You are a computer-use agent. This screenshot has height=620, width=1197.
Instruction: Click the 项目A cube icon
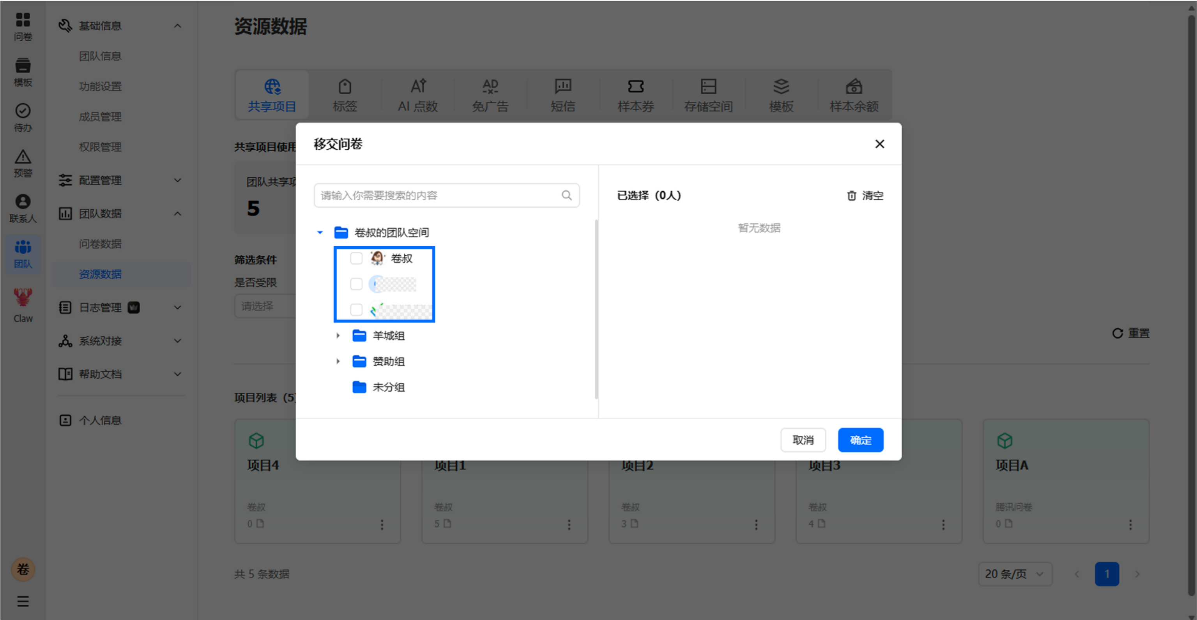pos(1004,440)
